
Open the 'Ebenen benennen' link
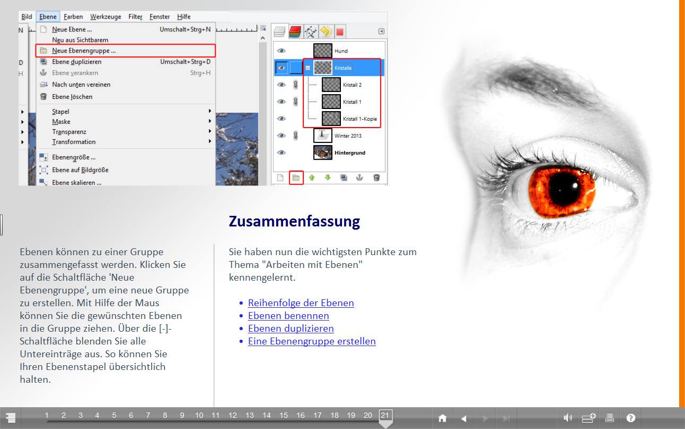pyautogui.click(x=288, y=316)
